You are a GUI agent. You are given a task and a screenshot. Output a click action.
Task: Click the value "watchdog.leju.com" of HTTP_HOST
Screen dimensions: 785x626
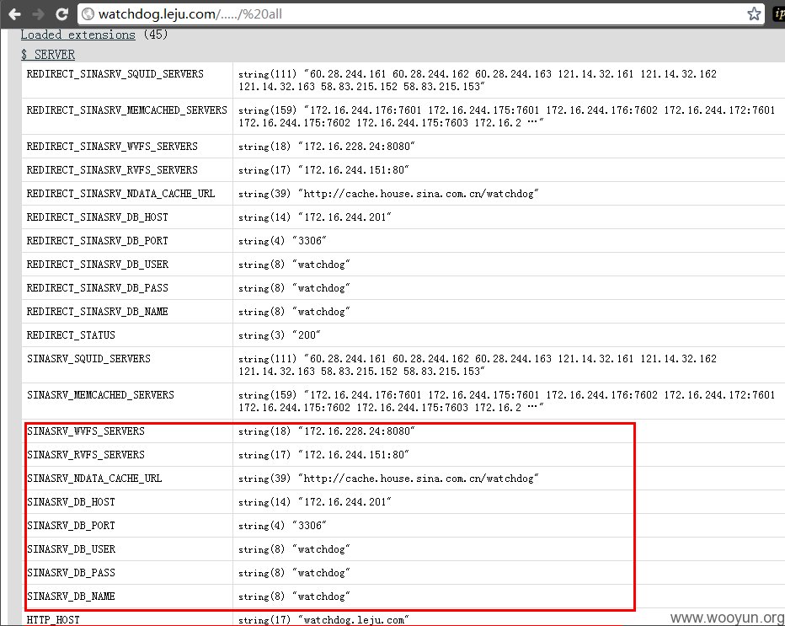(x=323, y=620)
